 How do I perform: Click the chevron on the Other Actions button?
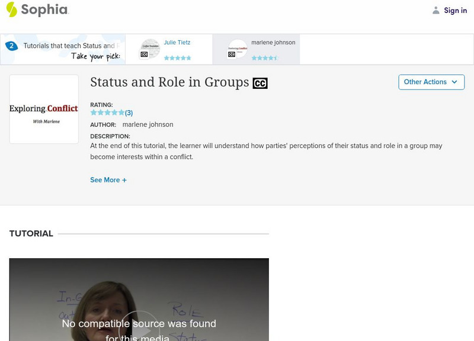coord(454,82)
